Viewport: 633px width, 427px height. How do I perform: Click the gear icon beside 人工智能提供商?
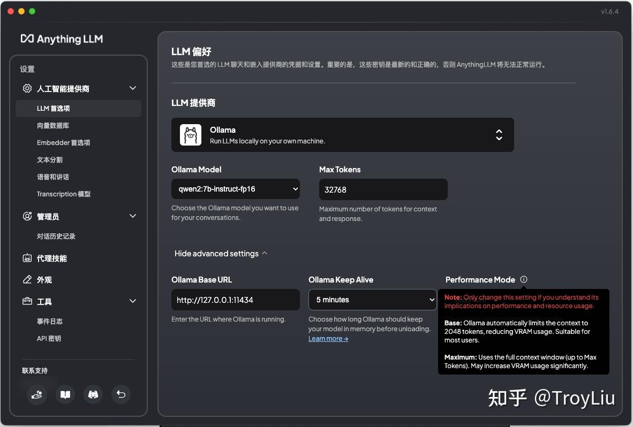pos(27,88)
